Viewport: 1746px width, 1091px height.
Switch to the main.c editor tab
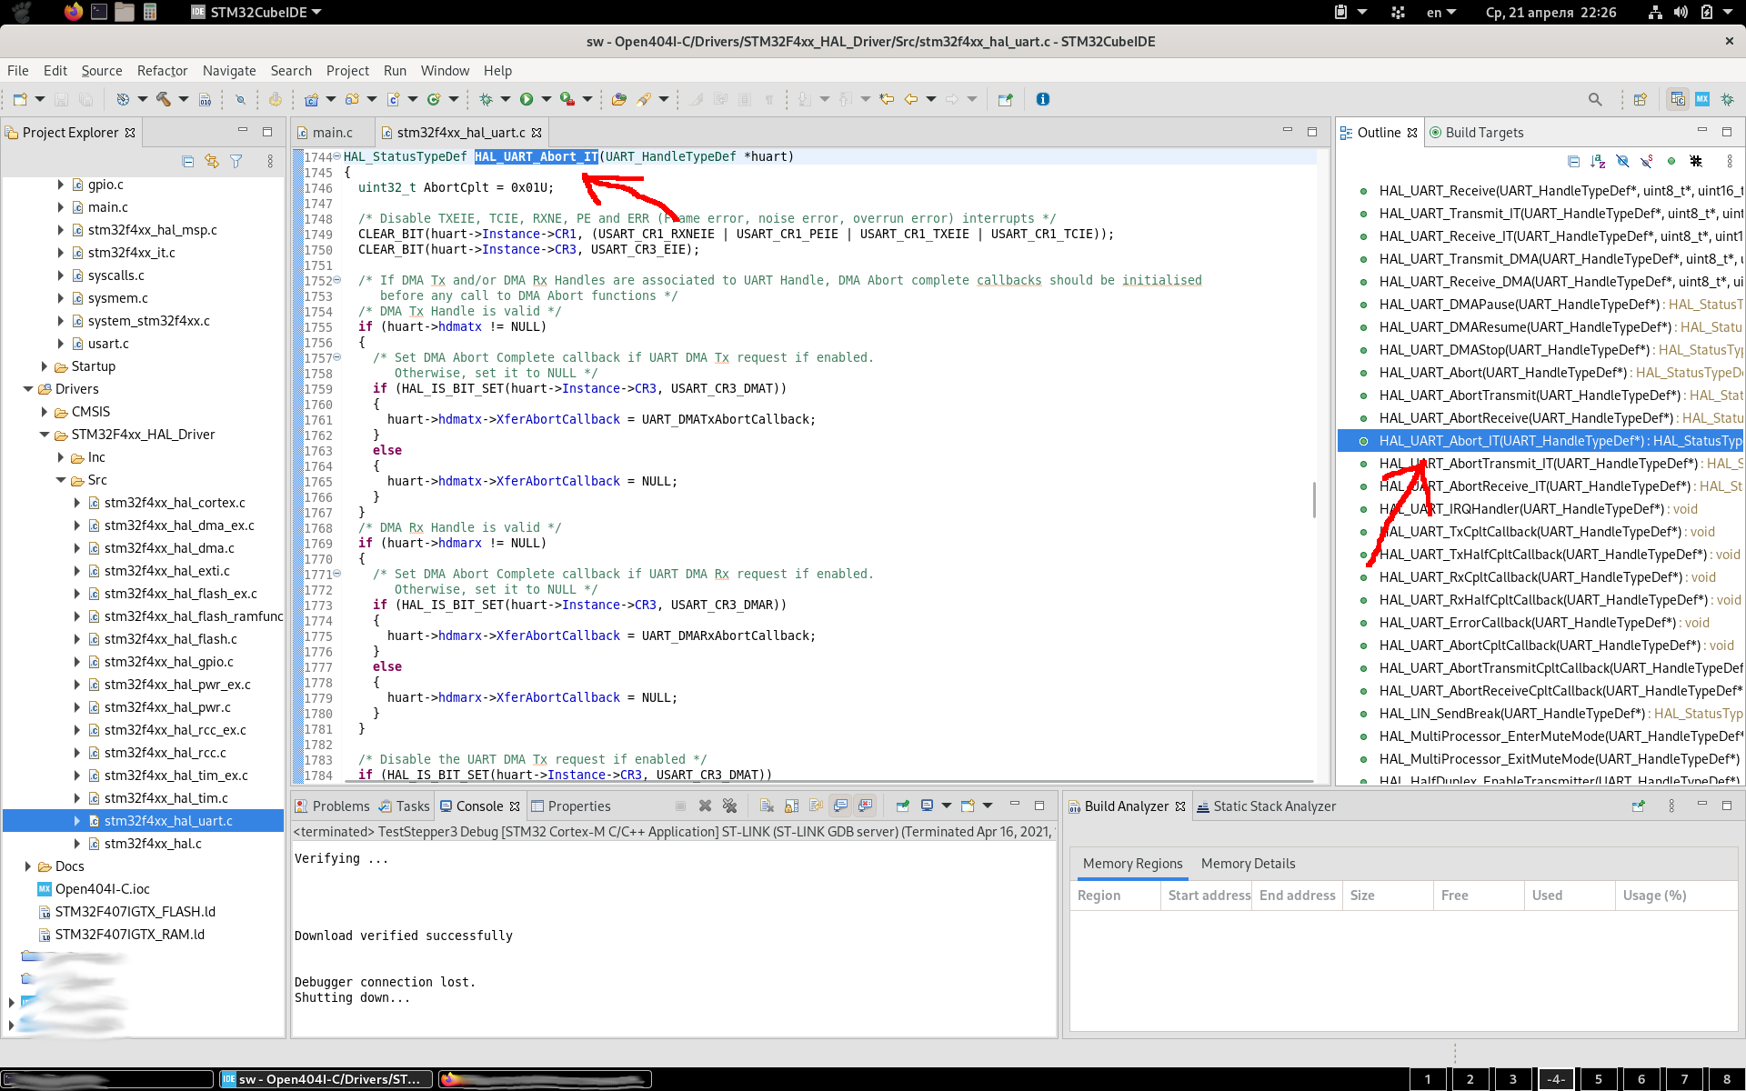332,133
